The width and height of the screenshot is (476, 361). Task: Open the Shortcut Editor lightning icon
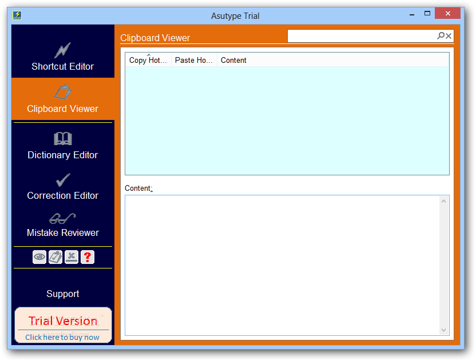click(62, 50)
